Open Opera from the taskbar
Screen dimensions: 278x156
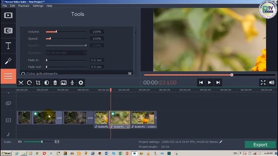pyautogui.click(x=44, y=153)
